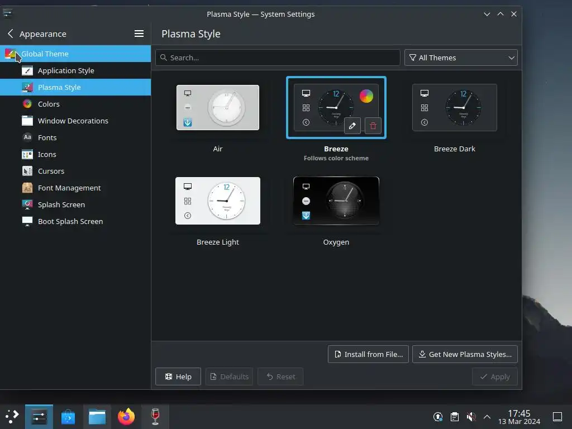This screenshot has width=572, height=429.
Task: Open Discover software center from taskbar
Action: (68, 417)
